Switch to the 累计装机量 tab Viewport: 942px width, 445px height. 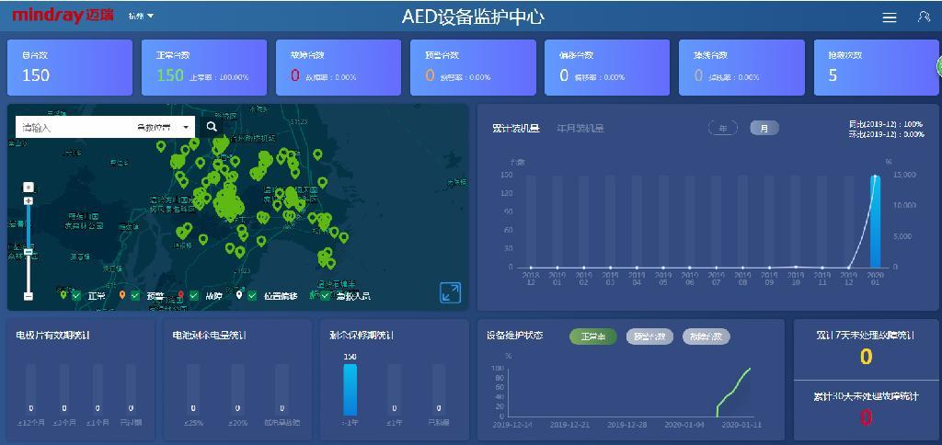tap(516, 129)
